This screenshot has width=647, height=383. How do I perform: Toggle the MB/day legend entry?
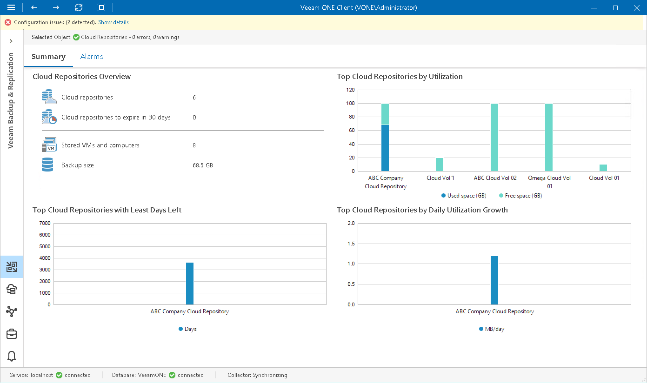point(491,329)
